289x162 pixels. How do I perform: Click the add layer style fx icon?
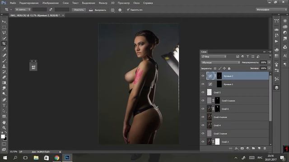click(236, 148)
